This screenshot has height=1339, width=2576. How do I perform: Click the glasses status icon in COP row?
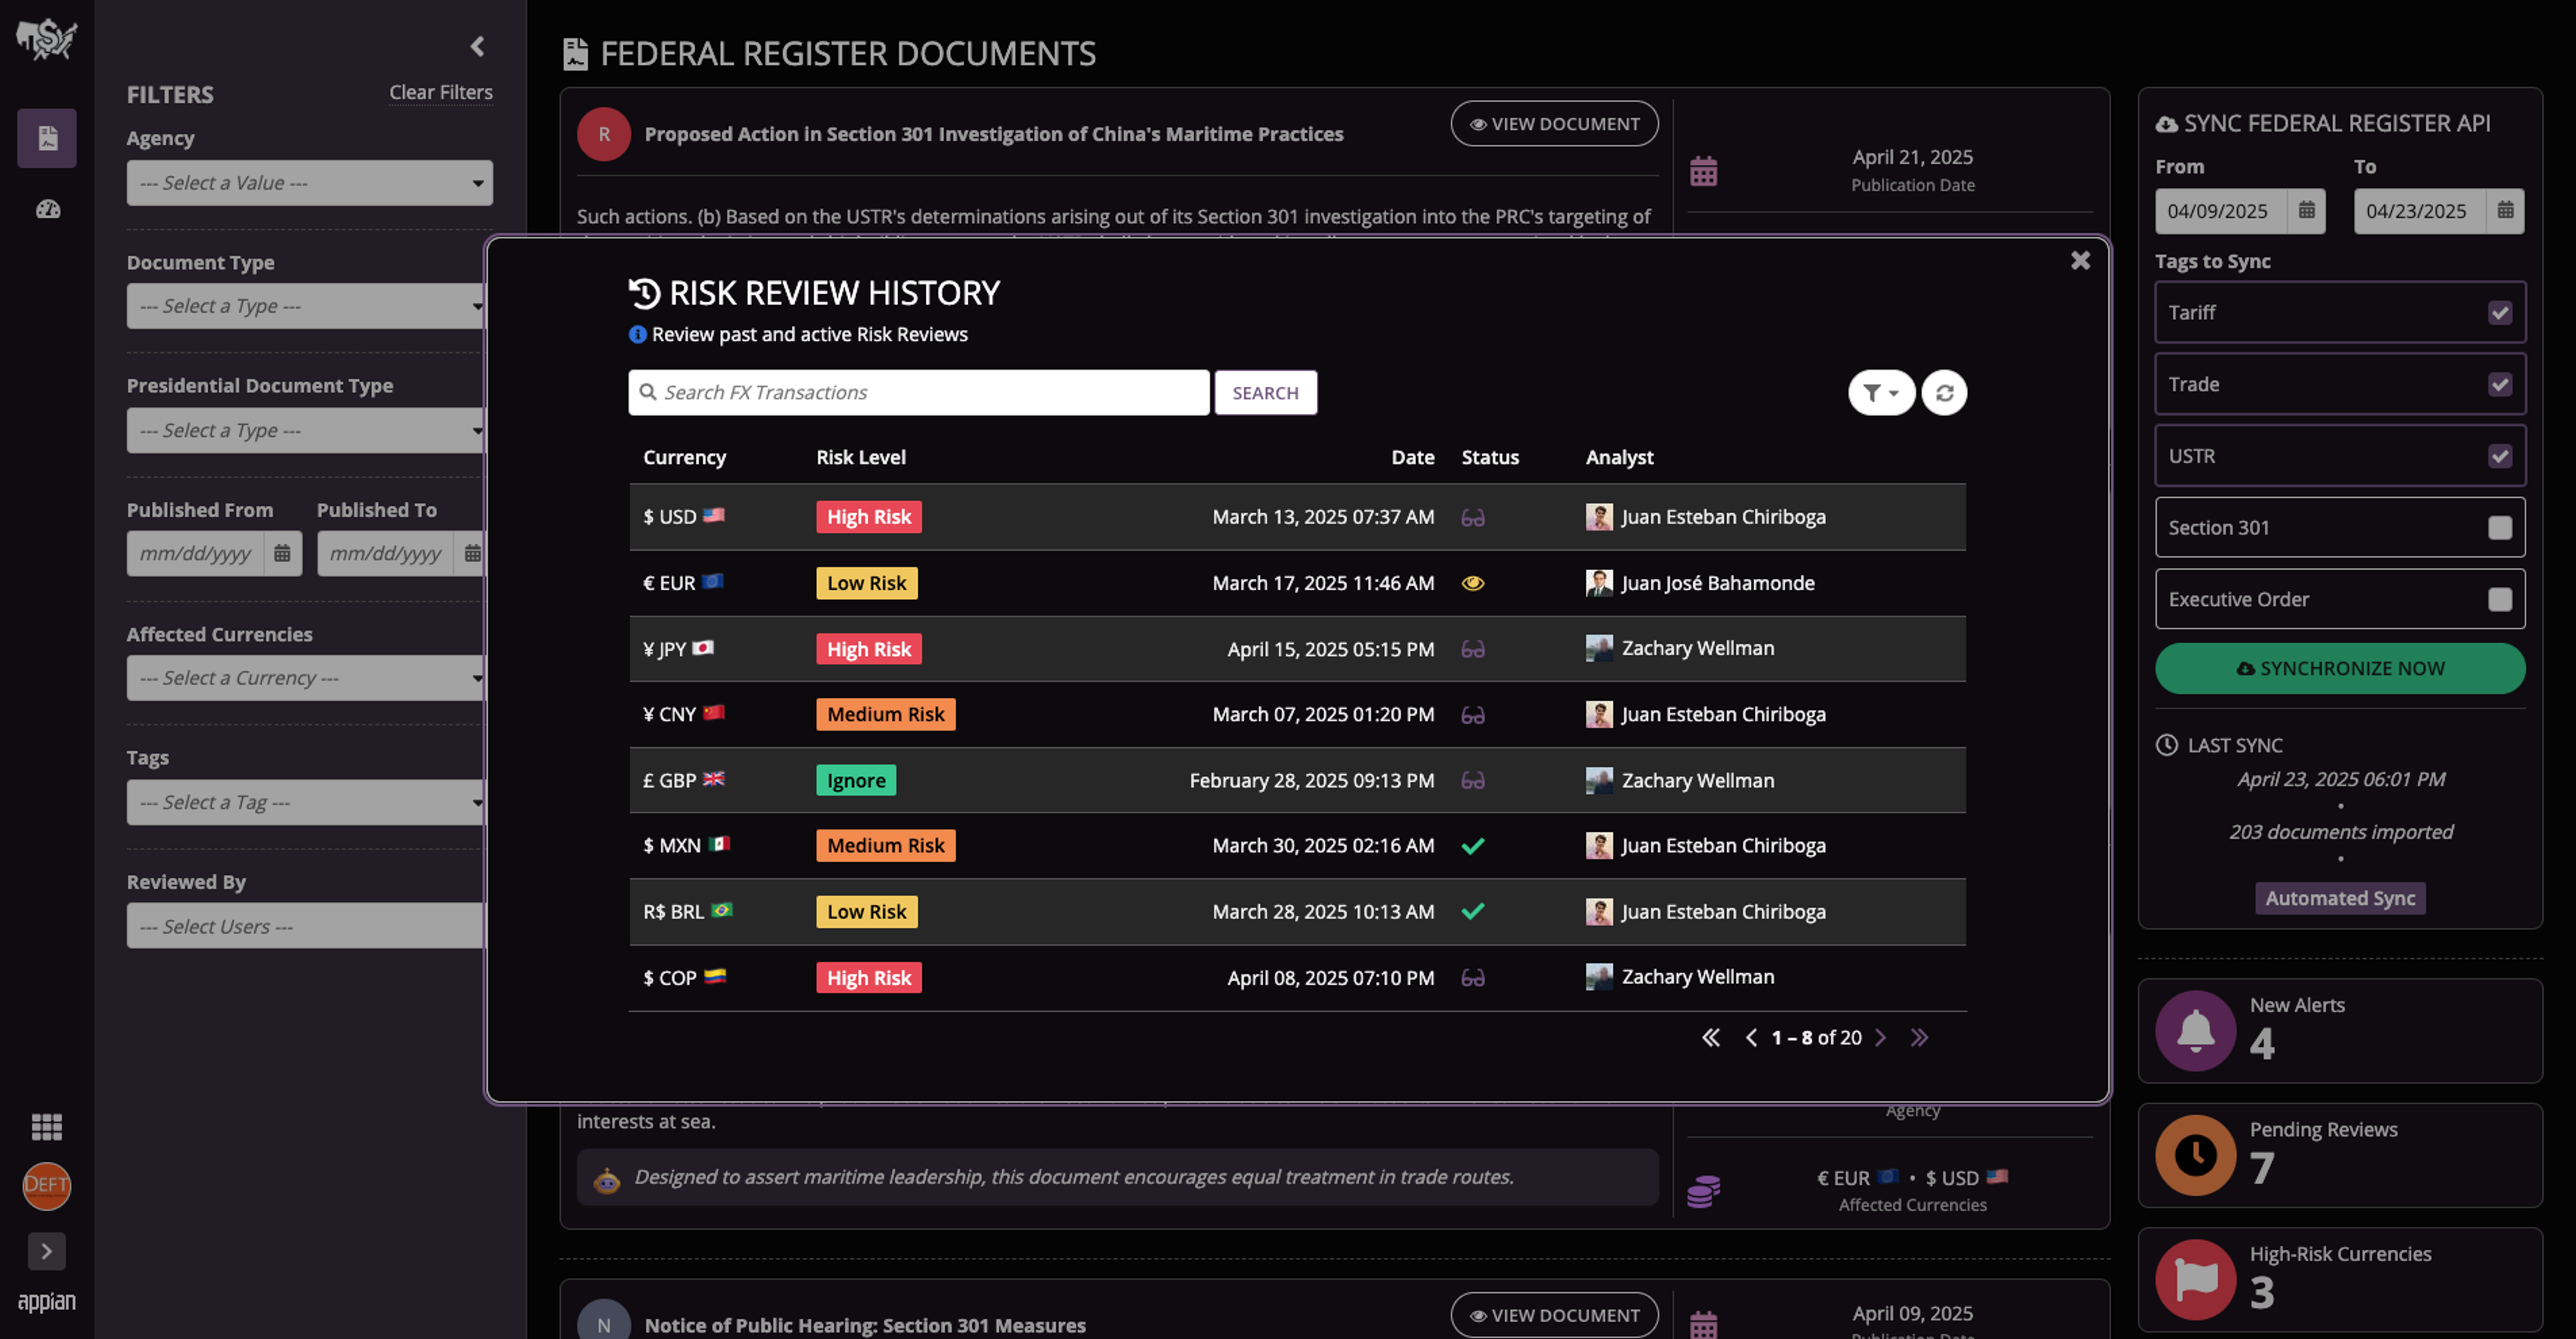(1472, 977)
